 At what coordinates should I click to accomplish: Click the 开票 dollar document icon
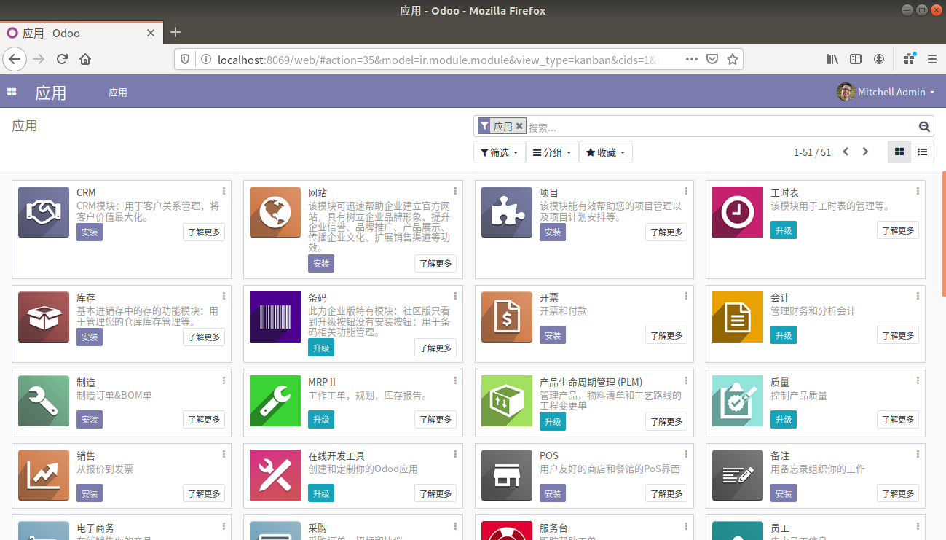507,317
